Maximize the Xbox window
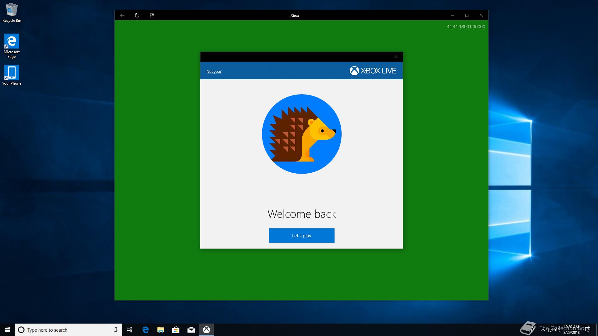 467,15
